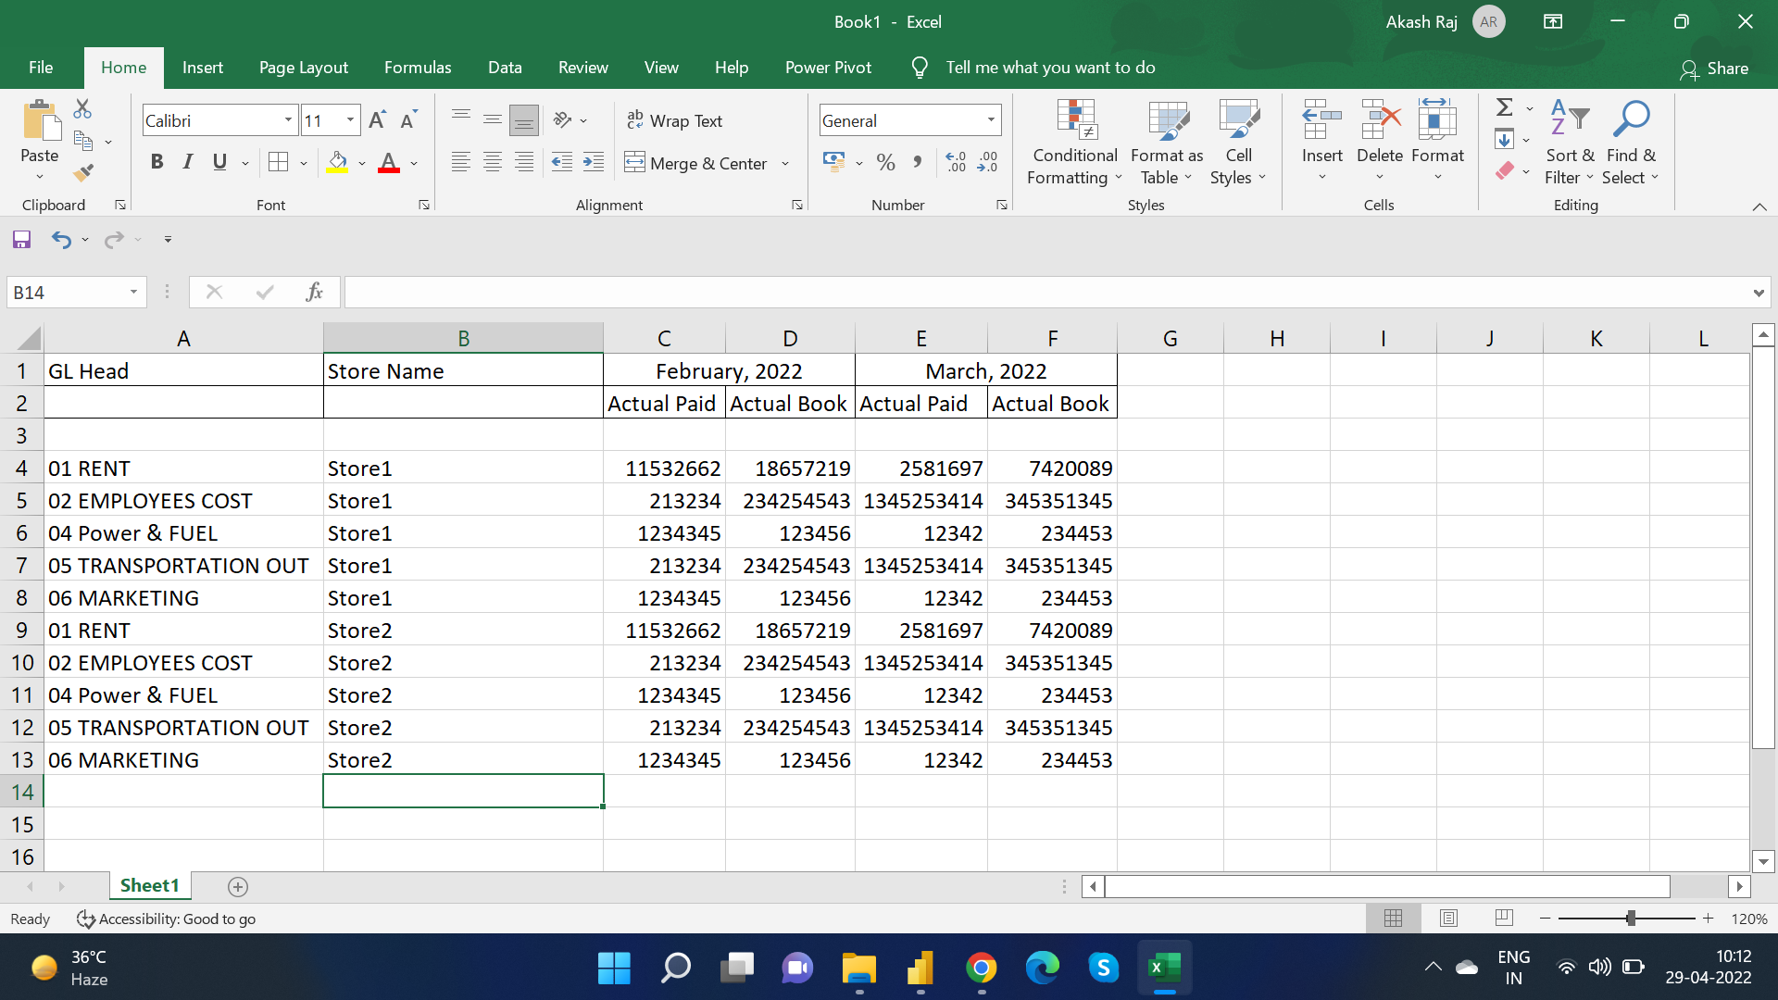Screen dimensions: 1778x1000
Task: Click the Comma Style icon
Action: pos(917,163)
